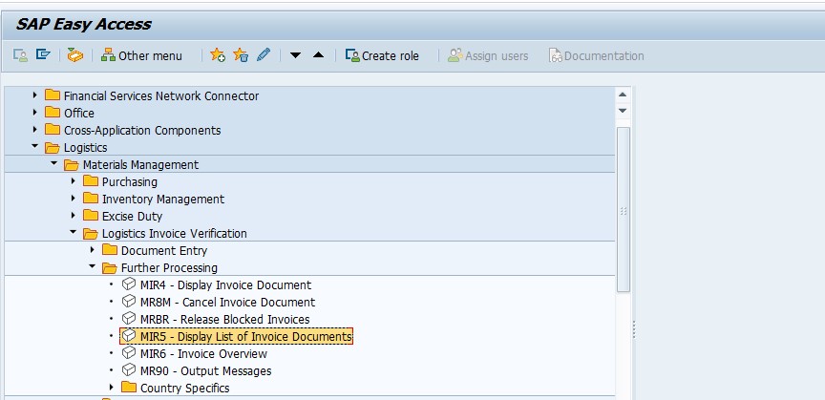Image resolution: width=825 pixels, height=400 pixels.
Task: Click Create role button
Action: pyautogui.click(x=382, y=55)
